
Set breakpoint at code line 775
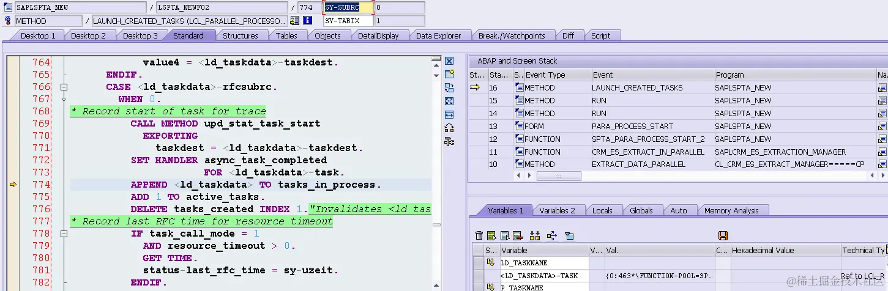[x=13, y=197]
